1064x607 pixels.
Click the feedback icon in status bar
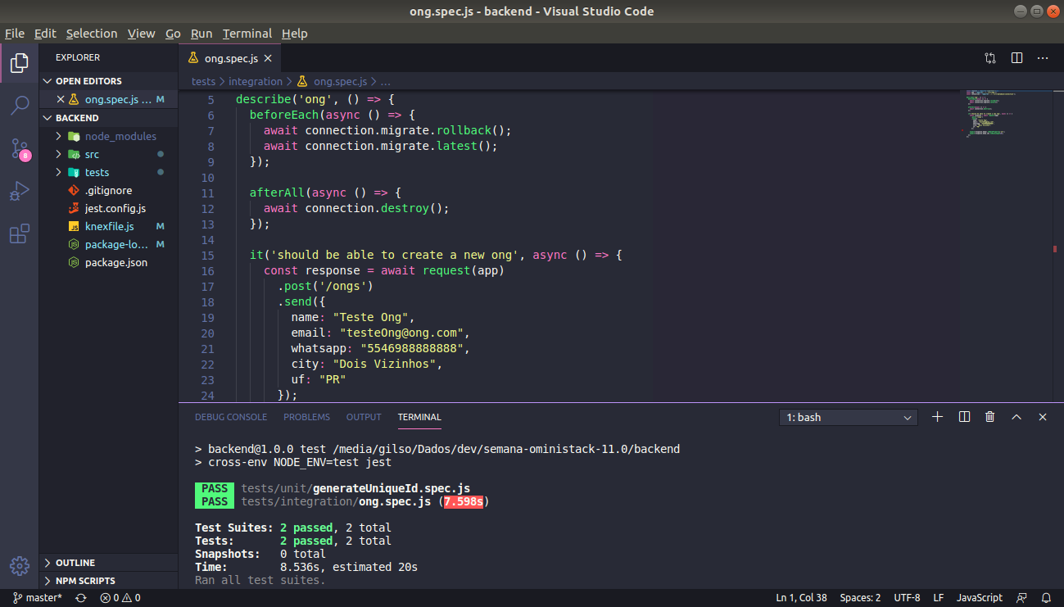1021,598
